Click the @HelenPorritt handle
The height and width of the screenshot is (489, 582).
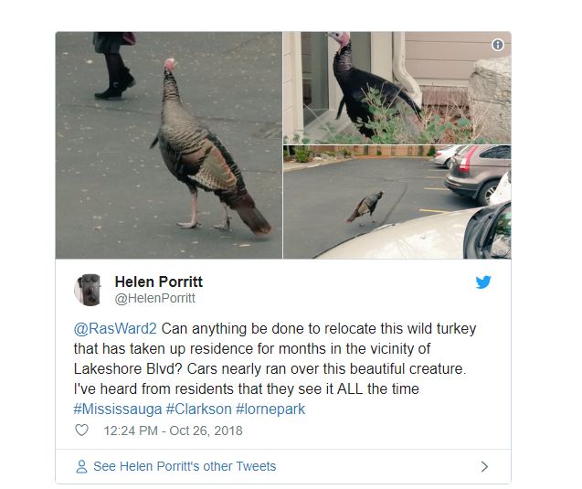(x=154, y=298)
